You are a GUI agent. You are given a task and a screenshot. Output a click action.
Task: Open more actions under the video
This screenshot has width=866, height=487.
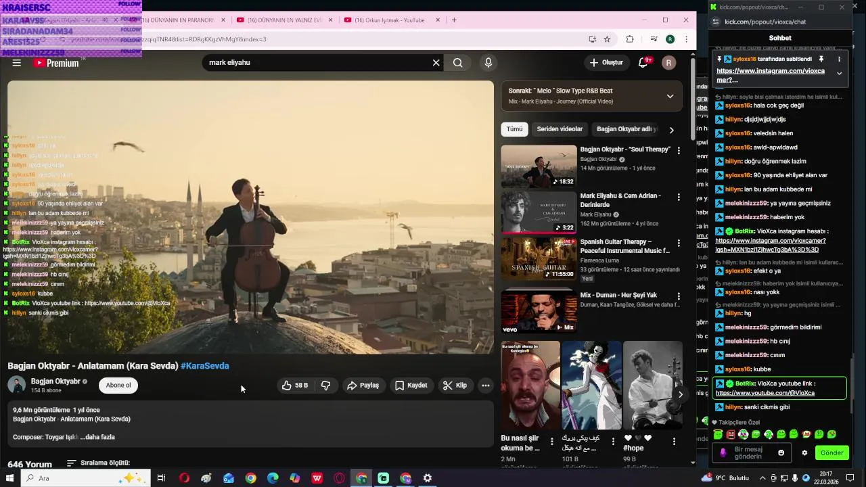coord(486,386)
